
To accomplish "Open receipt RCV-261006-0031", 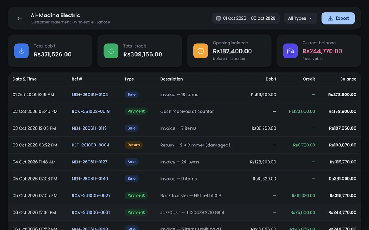I will (91, 212).
